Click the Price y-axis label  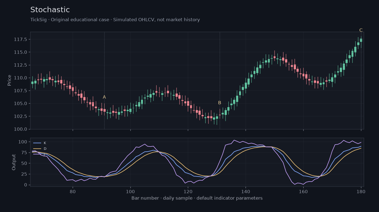click(x=10, y=80)
